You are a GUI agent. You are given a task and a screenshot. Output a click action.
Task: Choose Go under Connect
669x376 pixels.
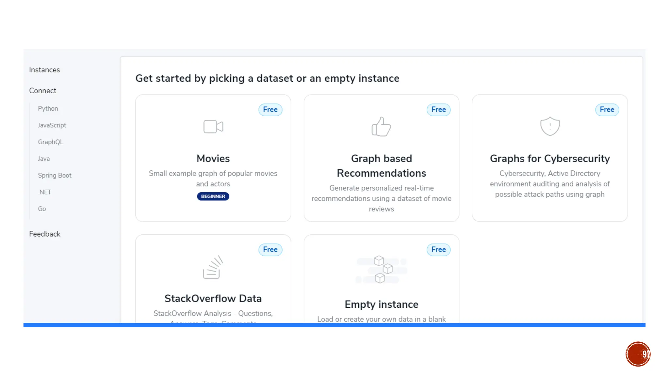tap(42, 209)
